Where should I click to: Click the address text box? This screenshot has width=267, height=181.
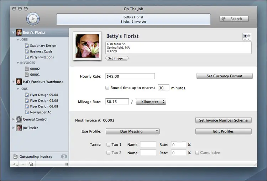pyautogui.click(x=178, y=48)
